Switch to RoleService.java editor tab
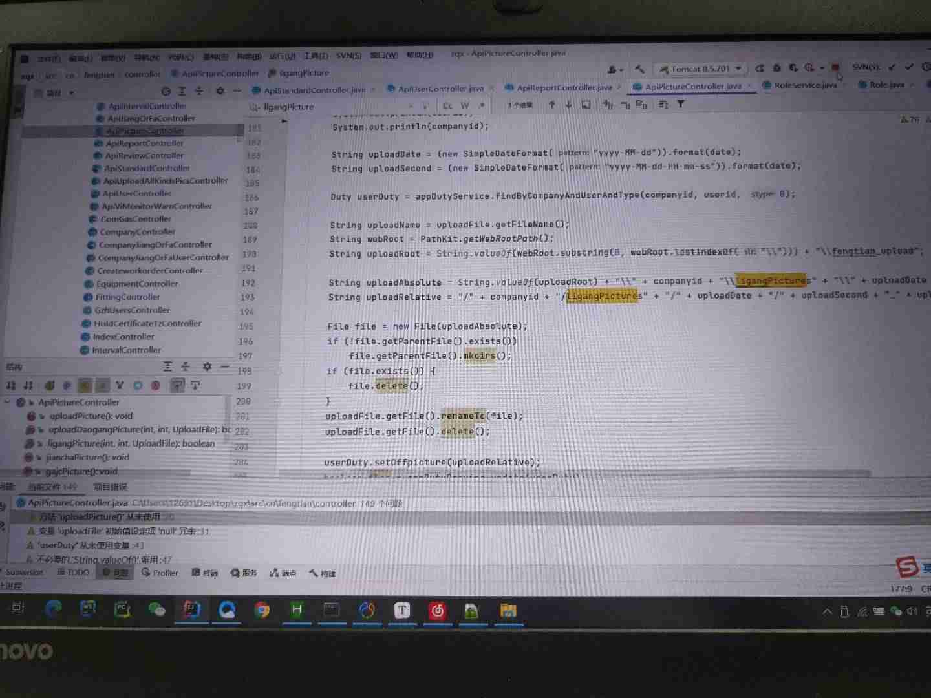 (x=804, y=85)
